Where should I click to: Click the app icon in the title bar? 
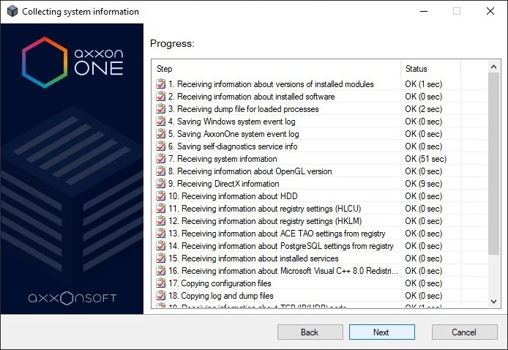point(11,12)
